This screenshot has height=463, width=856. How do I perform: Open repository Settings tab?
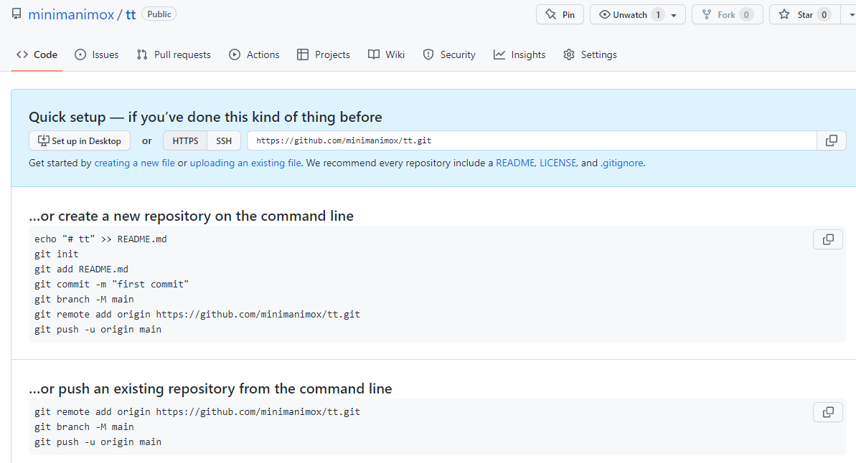pyautogui.click(x=590, y=54)
